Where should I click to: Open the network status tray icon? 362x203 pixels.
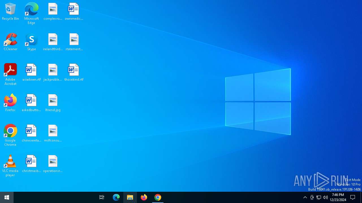pyautogui.click(x=319, y=197)
